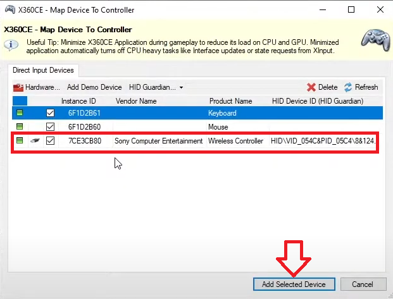Click the Add Selected Device button
Screen dimensions: 393x299
[x=294, y=284]
